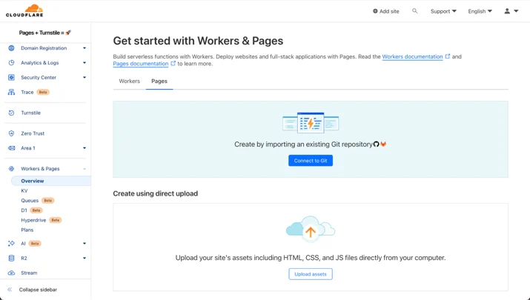The width and height of the screenshot is (530, 300).
Task: Open the English language dropdown
Action: tap(480, 11)
